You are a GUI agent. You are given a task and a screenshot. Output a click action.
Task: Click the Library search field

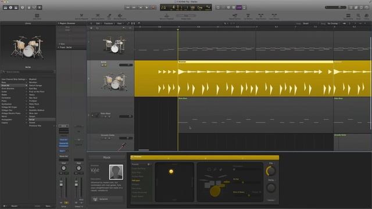(x=28, y=71)
